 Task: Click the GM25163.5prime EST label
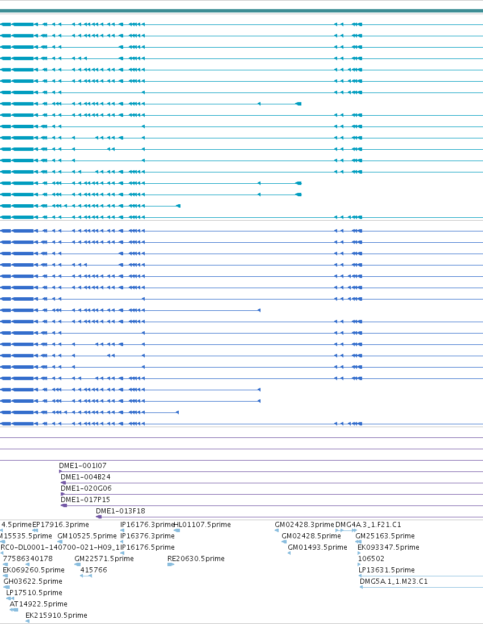(385, 536)
